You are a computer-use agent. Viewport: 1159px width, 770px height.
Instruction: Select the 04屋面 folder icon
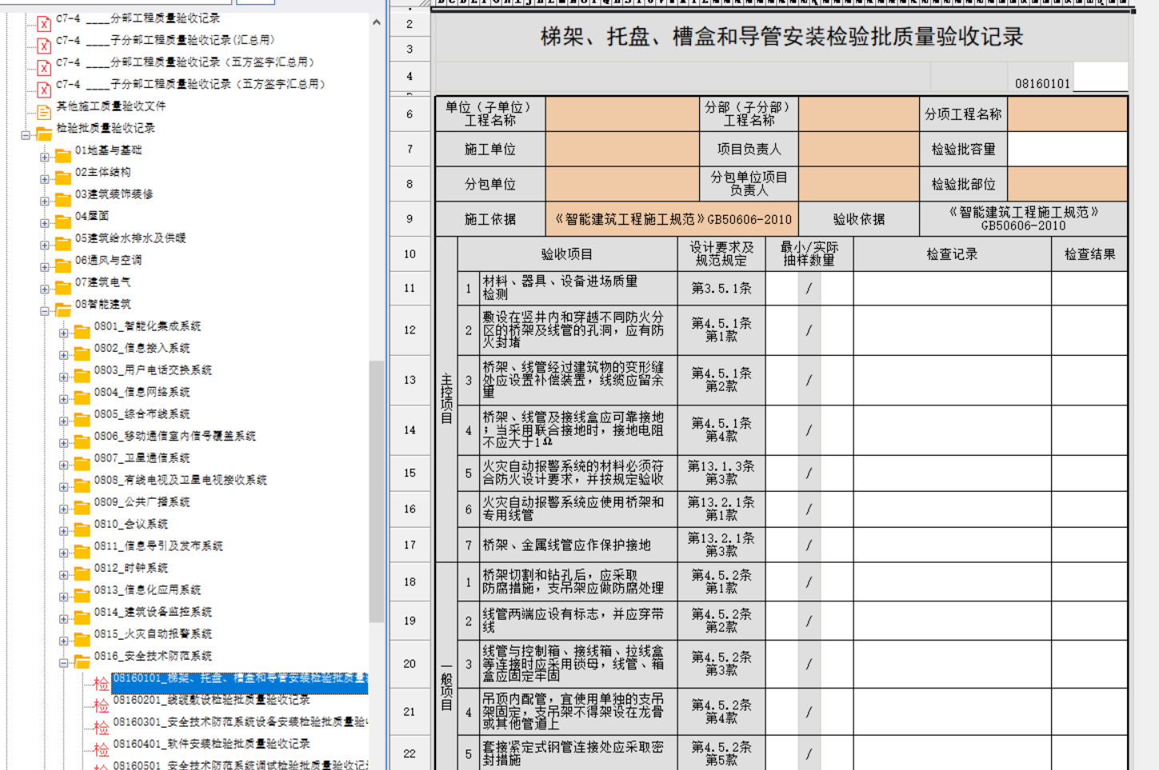coord(63,221)
